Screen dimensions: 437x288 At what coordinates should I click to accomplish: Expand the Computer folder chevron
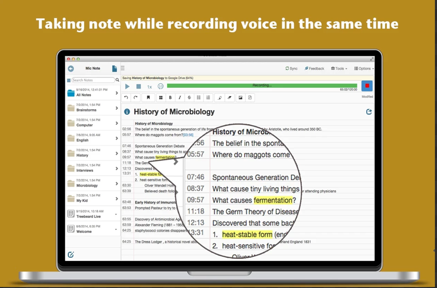(117, 123)
